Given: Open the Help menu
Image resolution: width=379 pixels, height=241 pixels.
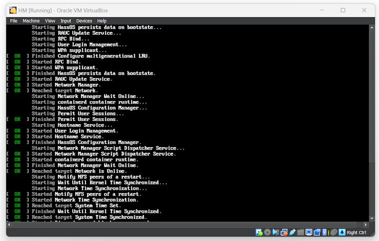Looking at the screenshot, I should [102, 21].
